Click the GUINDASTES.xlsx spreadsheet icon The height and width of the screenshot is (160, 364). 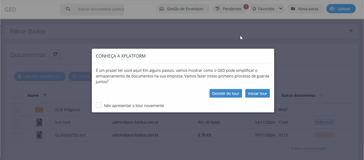point(39,135)
